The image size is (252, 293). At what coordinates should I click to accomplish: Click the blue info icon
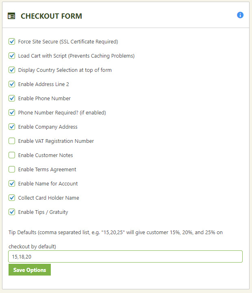240,15
